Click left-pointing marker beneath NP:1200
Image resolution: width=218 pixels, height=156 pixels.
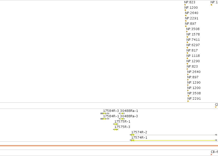185,10
